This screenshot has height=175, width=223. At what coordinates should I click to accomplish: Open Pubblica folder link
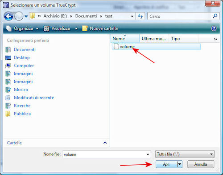coord(22,114)
